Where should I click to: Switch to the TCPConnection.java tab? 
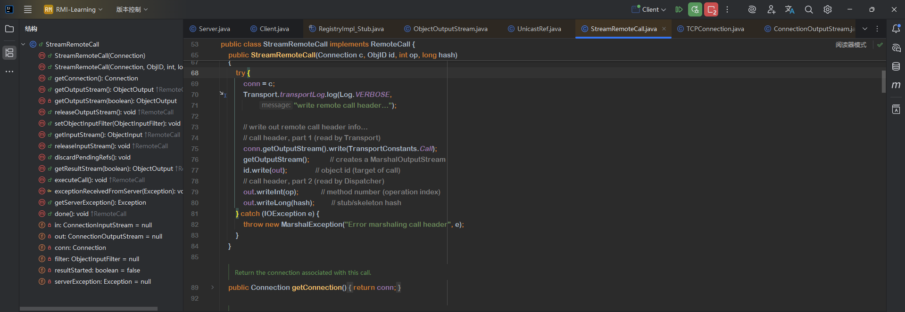[714, 29]
